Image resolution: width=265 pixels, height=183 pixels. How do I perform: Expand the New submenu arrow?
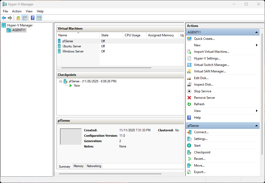coord(257,45)
